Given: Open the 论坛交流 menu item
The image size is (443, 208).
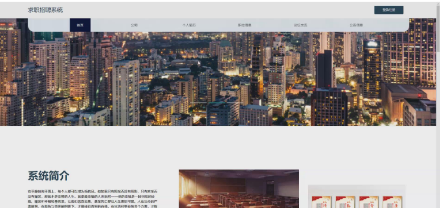Looking at the screenshot, I should pos(300,25).
